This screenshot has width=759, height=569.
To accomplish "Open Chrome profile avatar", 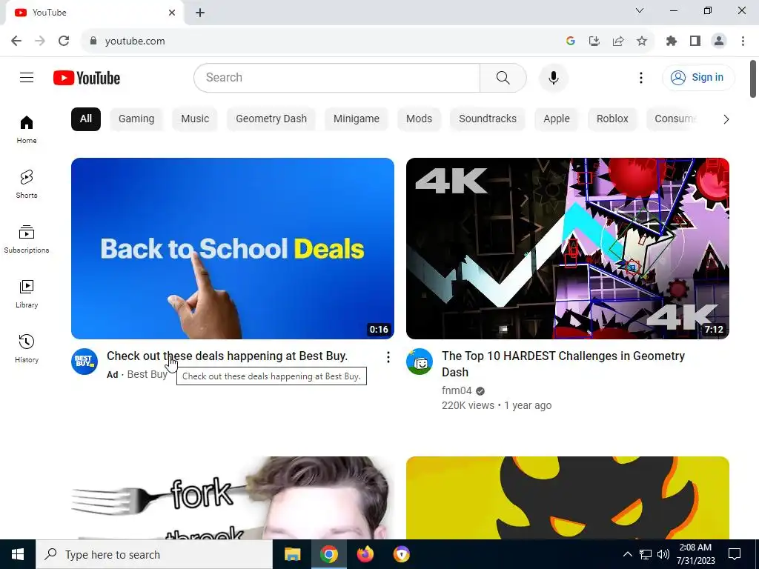I will click(x=719, y=41).
